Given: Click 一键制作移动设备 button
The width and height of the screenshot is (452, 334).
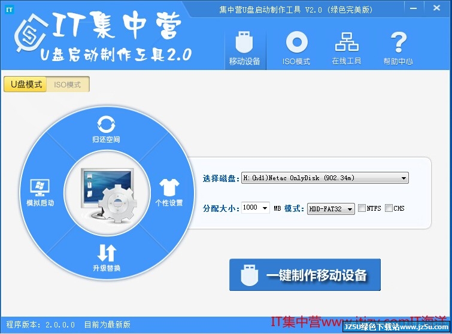Looking at the screenshot, I should click(305, 275).
